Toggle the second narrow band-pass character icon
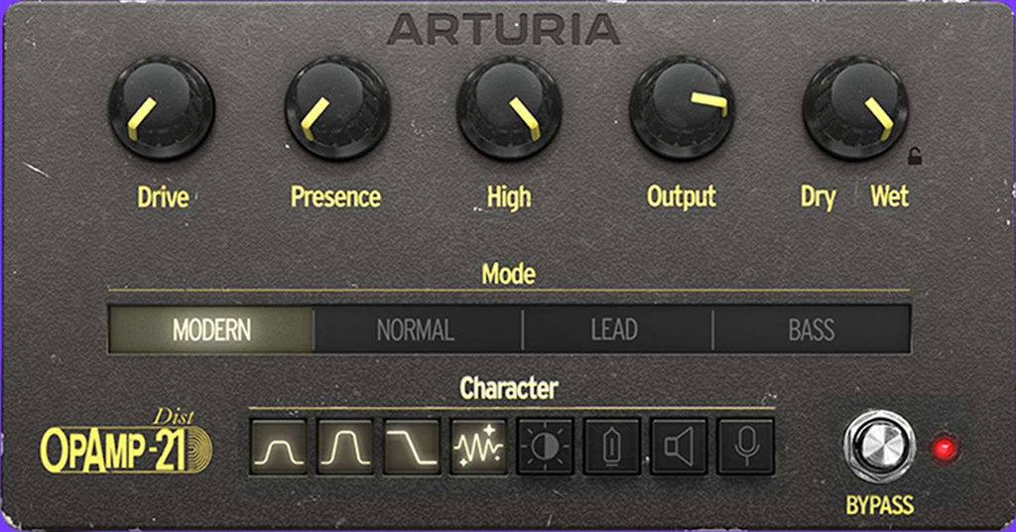Image resolution: width=1016 pixels, height=532 pixels. (345, 447)
